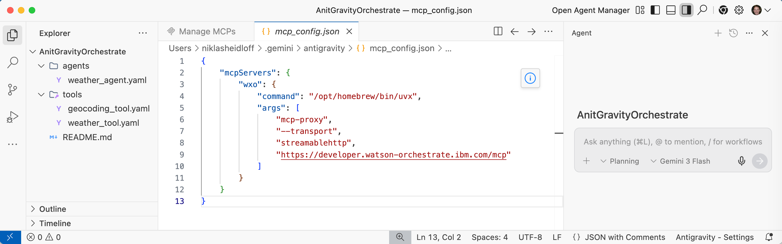Open the Source Control view
Image resolution: width=782 pixels, height=244 pixels.
pyautogui.click(x=12, y=90)
